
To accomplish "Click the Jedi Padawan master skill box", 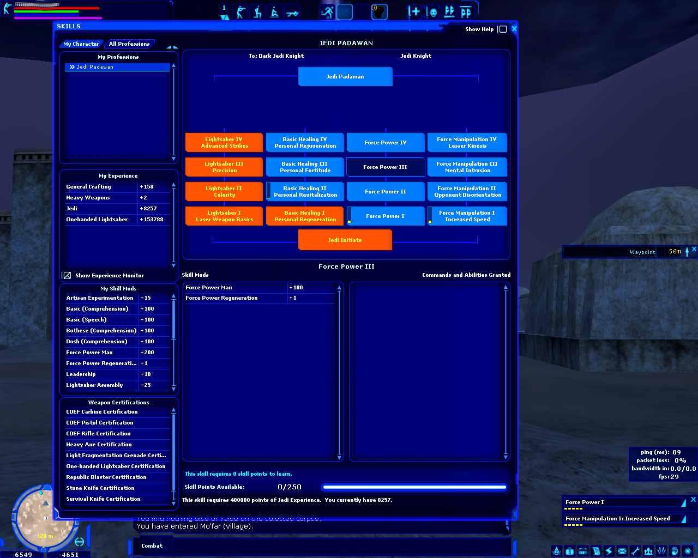I will [345, 77].
